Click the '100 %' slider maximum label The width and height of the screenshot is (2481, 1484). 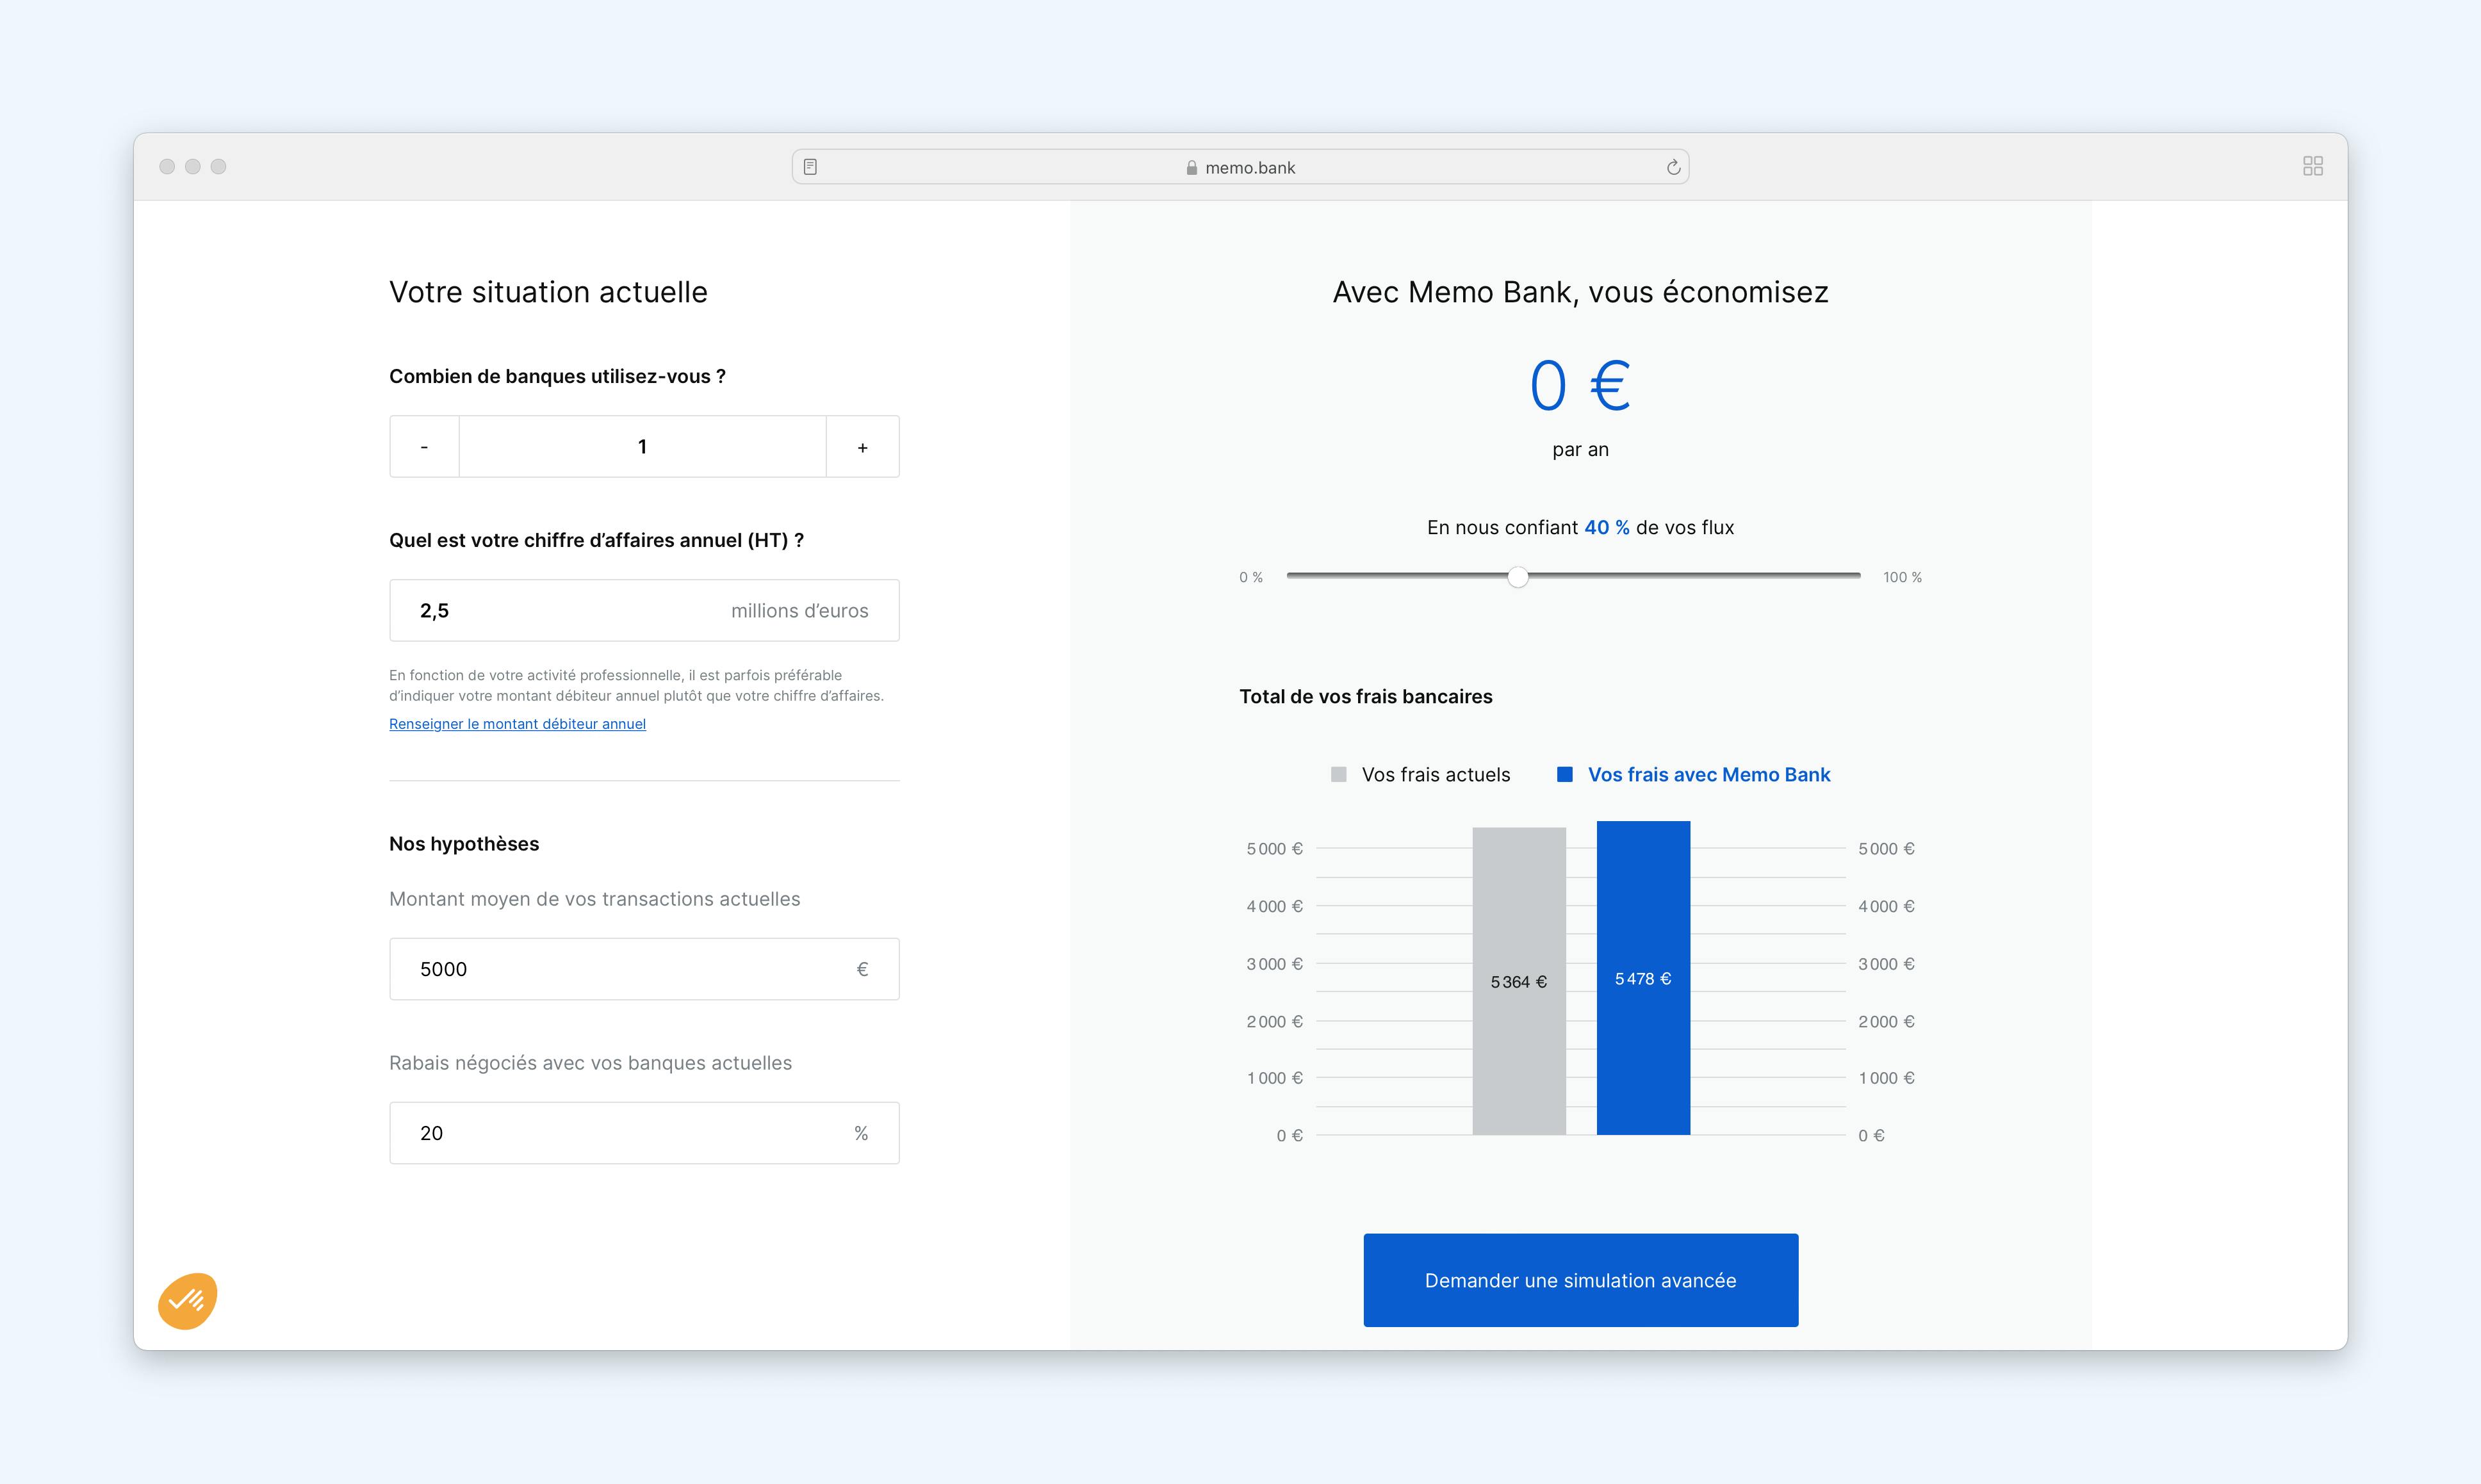point(1902,578)
